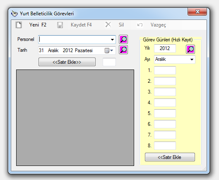This screenshot has height=180, width=219.
Task: Click the day 1. input field
Action: tap(165, 70)
